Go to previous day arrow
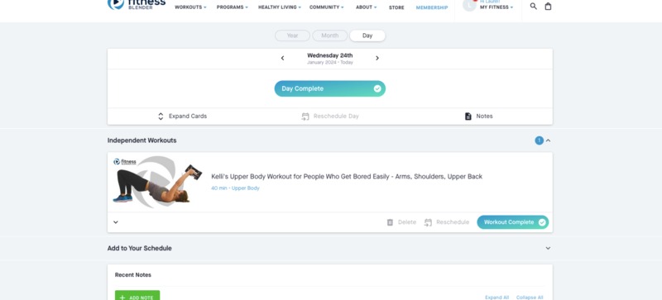 [x=282, y=58]
